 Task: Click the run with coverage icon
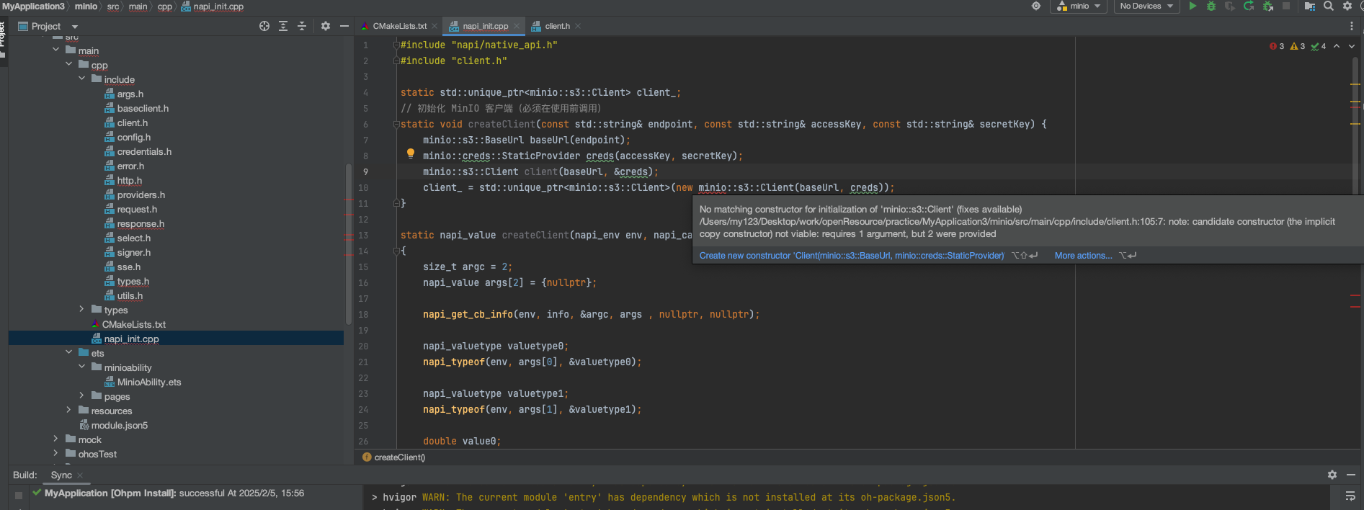[x=1230, y=6]
